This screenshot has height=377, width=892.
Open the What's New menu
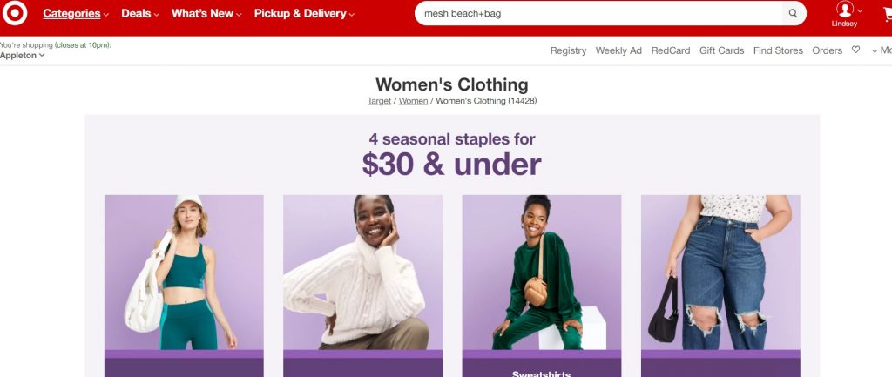click(x=206, y=14)
